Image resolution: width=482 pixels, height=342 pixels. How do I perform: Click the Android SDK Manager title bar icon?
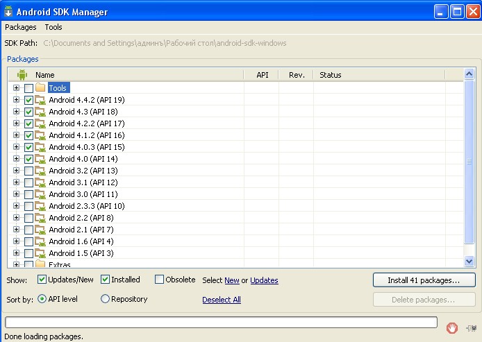(x=8, y=12)
